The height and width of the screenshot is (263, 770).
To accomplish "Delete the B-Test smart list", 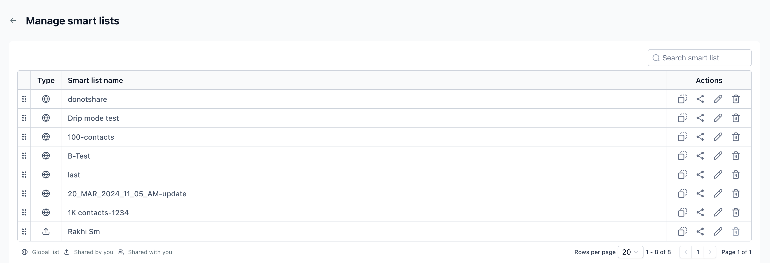I will [736, 156].
